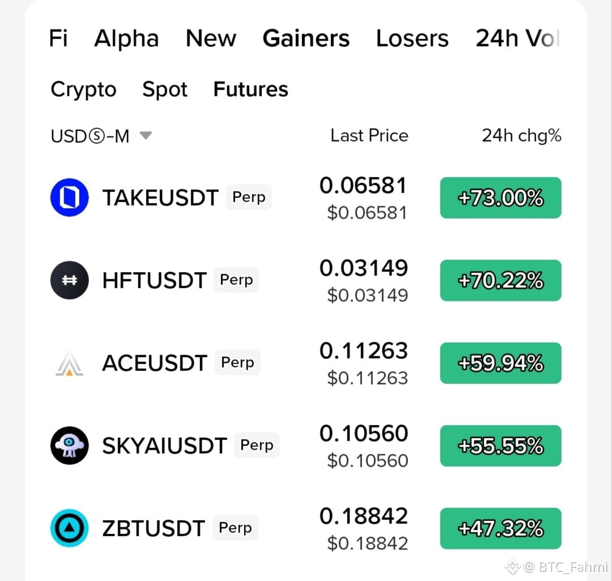This screenshot has height=581, width=612.
Task: Switch to the Losers tab
Action: [x=412, y=38]
